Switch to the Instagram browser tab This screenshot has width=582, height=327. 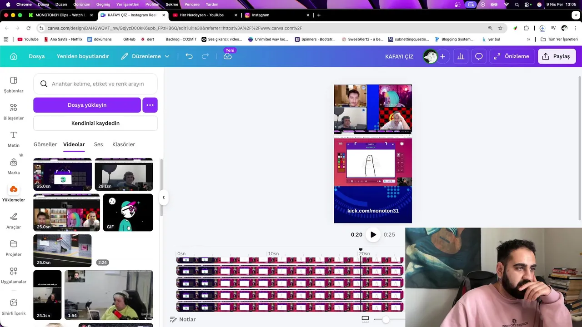277,15
